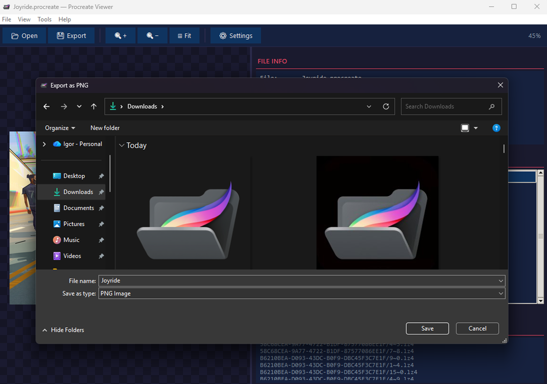The image size is (547, 384).
Task: Select Pictures in the navigation pane
Action: point(74,224)
